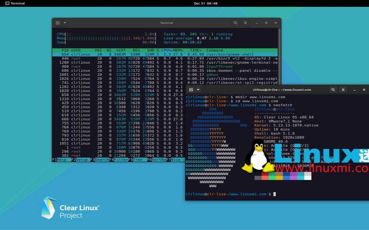Click the neofetch command text
Image resolution: width=369 pixels, height=230 pixels.
coord(283,105)
